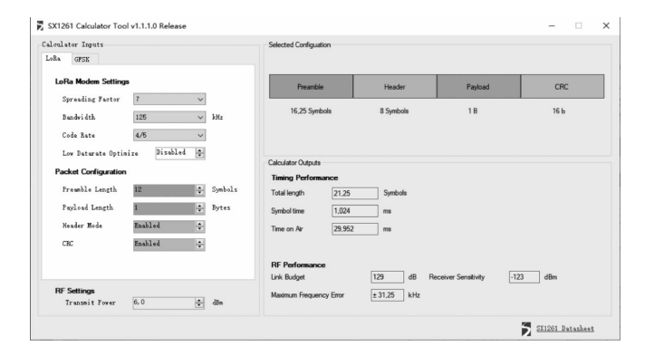The width and height of the screenshot is (654, 346).
Task: Open the Bandwidth dropdown
Action: click(x=169, y=117)
